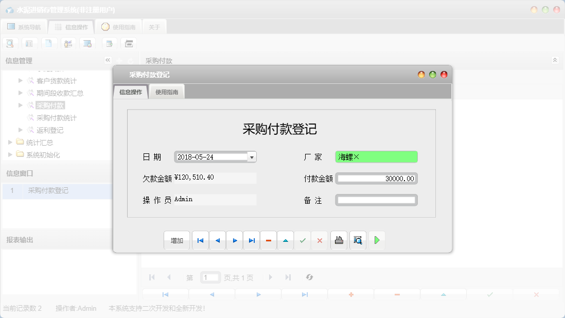Open print preview in payment dialog
The height and width of the screenshot is (318, 565).
pos(357,240)
